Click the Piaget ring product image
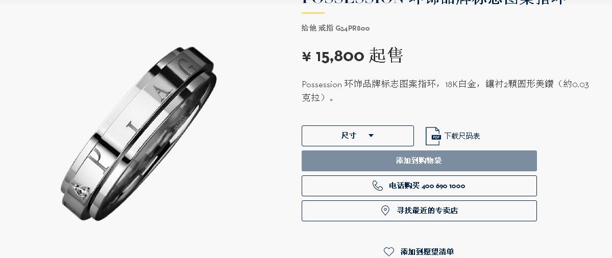The image size is (612, 258). click(139, 134)
